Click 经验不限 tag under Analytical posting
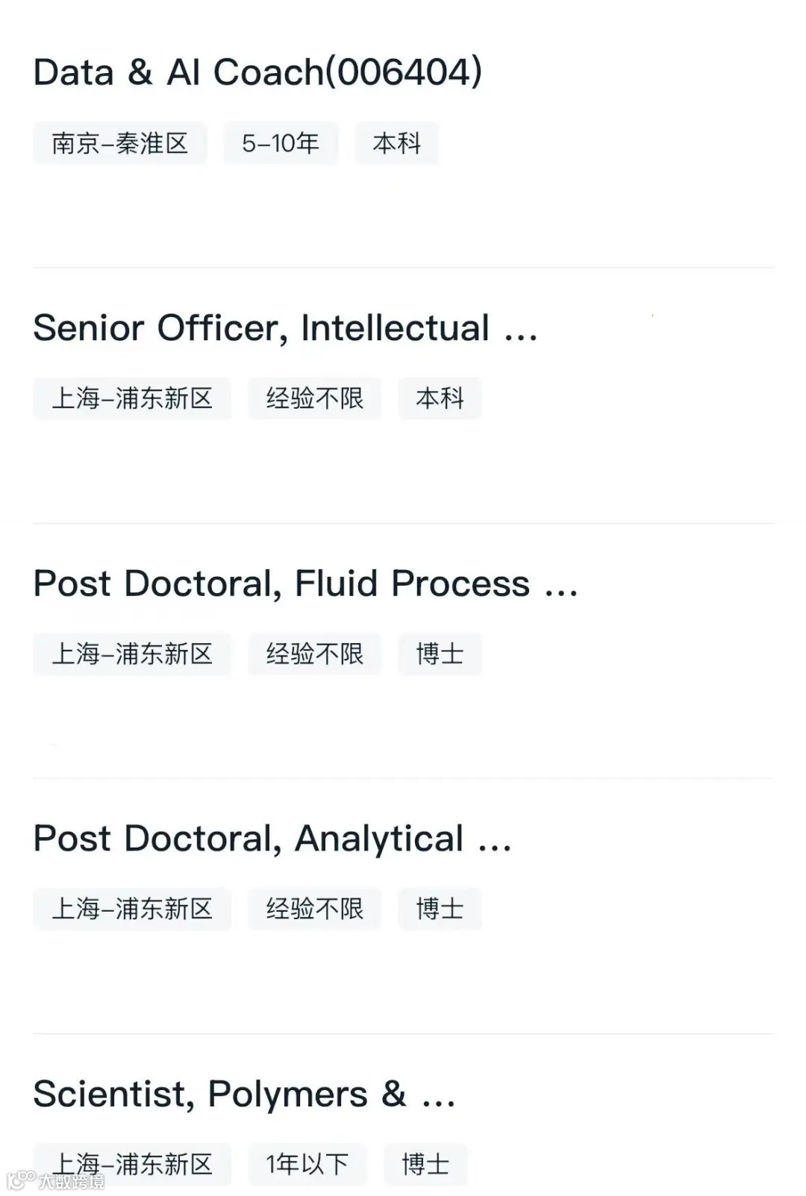 coord(314,909)
